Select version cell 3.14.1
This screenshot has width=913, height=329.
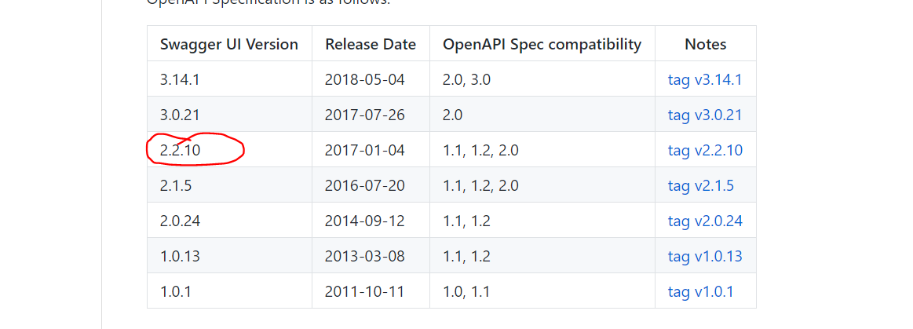229,79
